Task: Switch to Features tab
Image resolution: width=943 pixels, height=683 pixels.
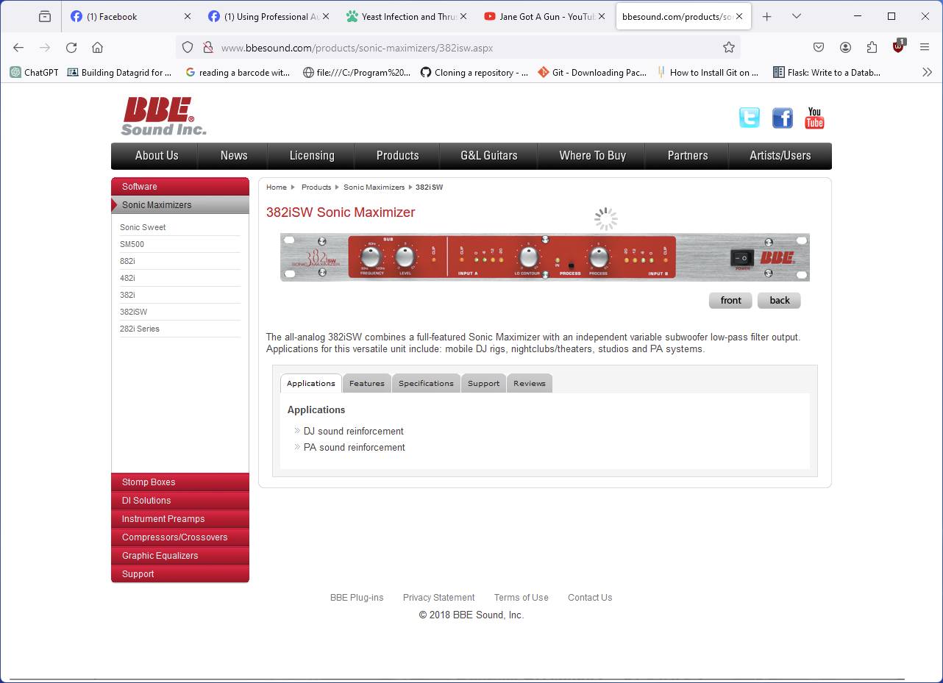Action: pos(366,383)
